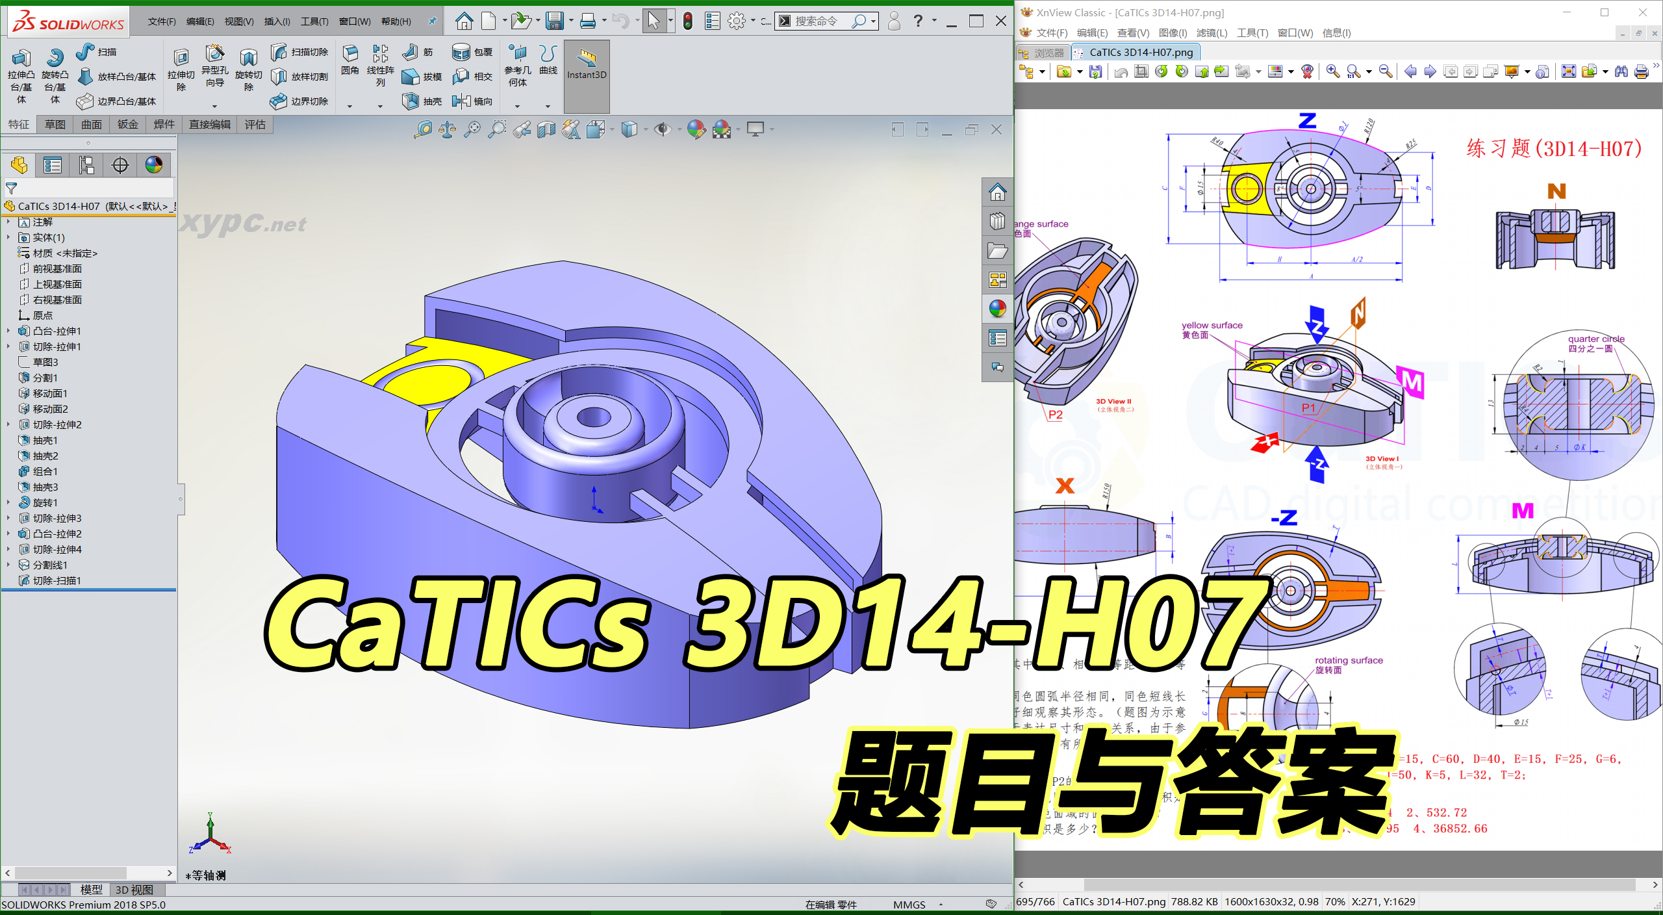Select the Sweep (扫描) feature
The height and width of the screenshot is (915, 1663).
click(x=95, y=51)
